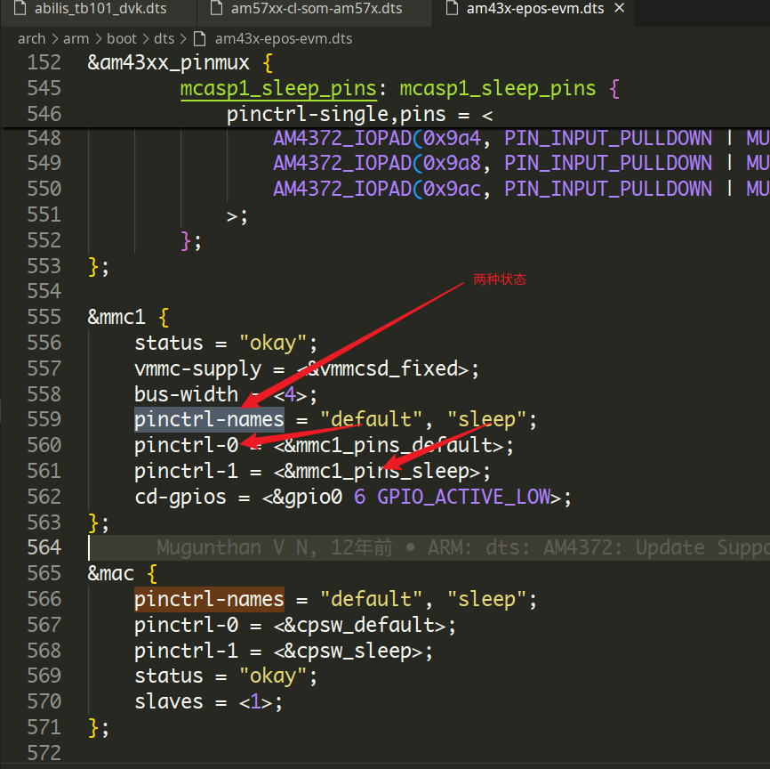Expand the 'dts' breadcrumb segment
The height and width of the screenshot is (769, 770).
[x=164, y=38]
